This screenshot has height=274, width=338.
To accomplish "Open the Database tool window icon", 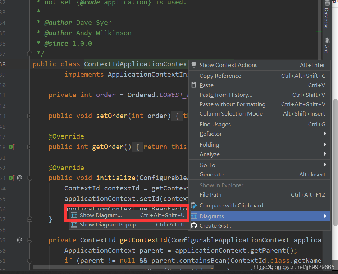I will click(x=327, y=3).
